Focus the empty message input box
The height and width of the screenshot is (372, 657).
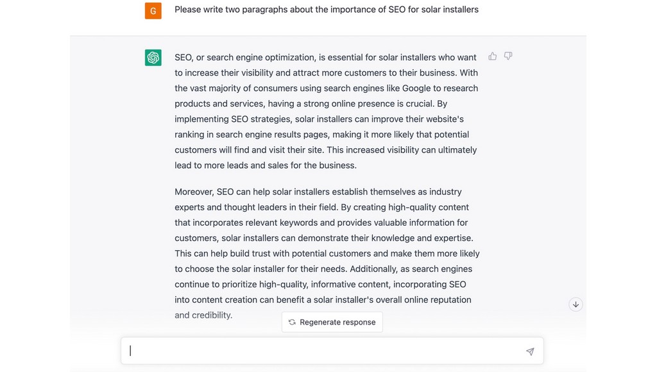pos(332,351)
